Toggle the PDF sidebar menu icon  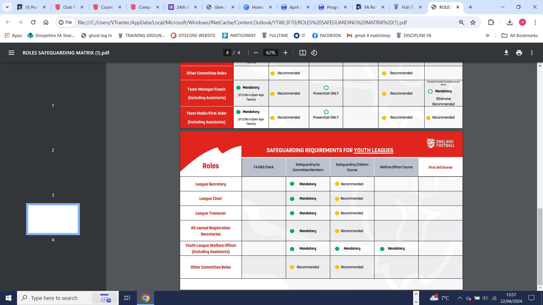coord(11,53)
